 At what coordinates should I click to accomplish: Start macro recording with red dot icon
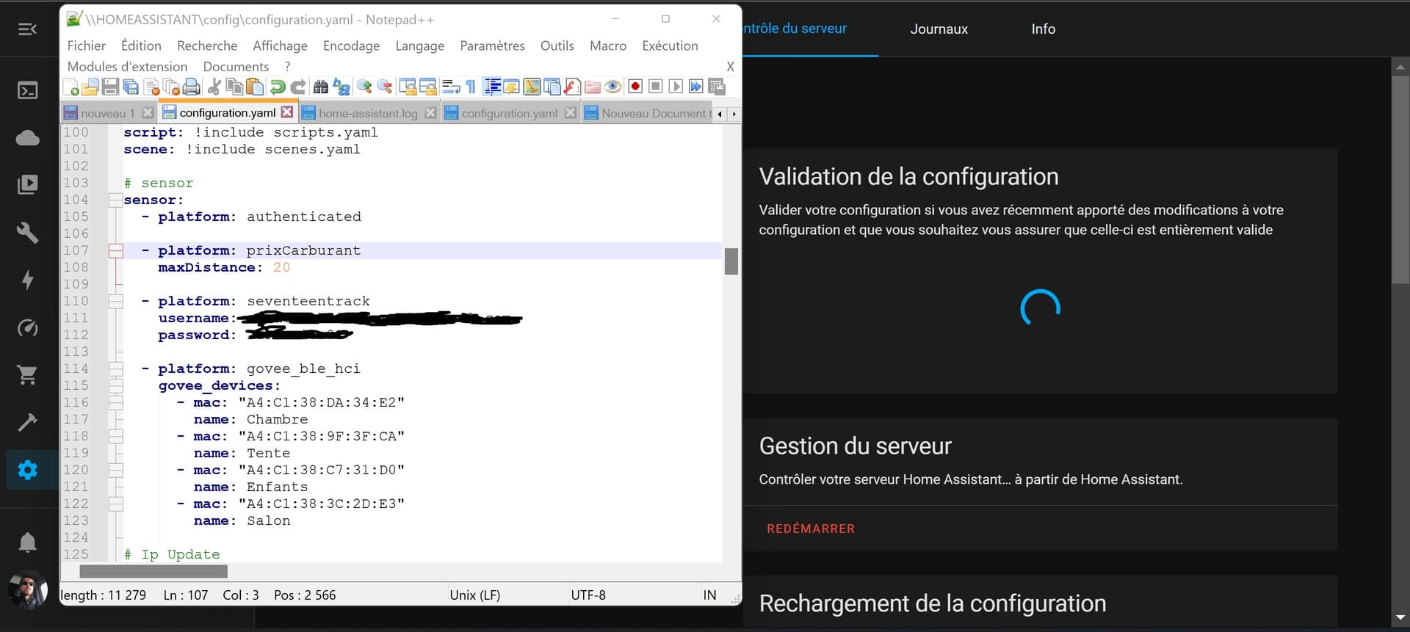[635, 87]
